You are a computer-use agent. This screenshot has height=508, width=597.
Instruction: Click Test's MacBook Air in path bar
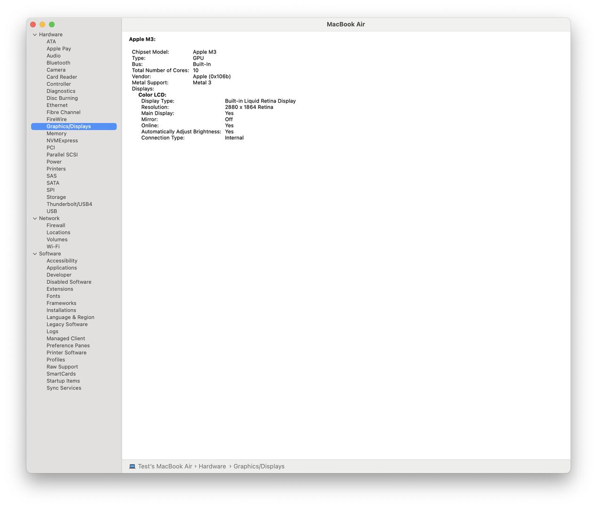point(165,467)
